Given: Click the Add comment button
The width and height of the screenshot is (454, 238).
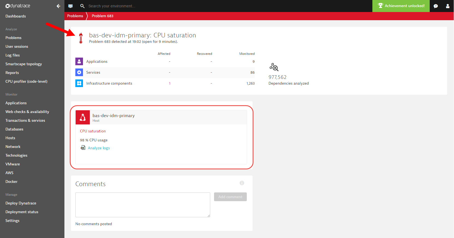Looking at the screenshot, I should pos(230,197).
